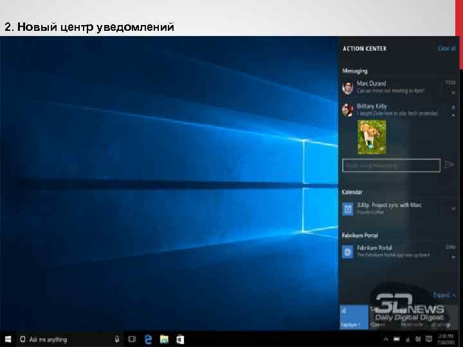Open File Explorer from the taskbar
The image size is (463, 347).
(164, 339)
